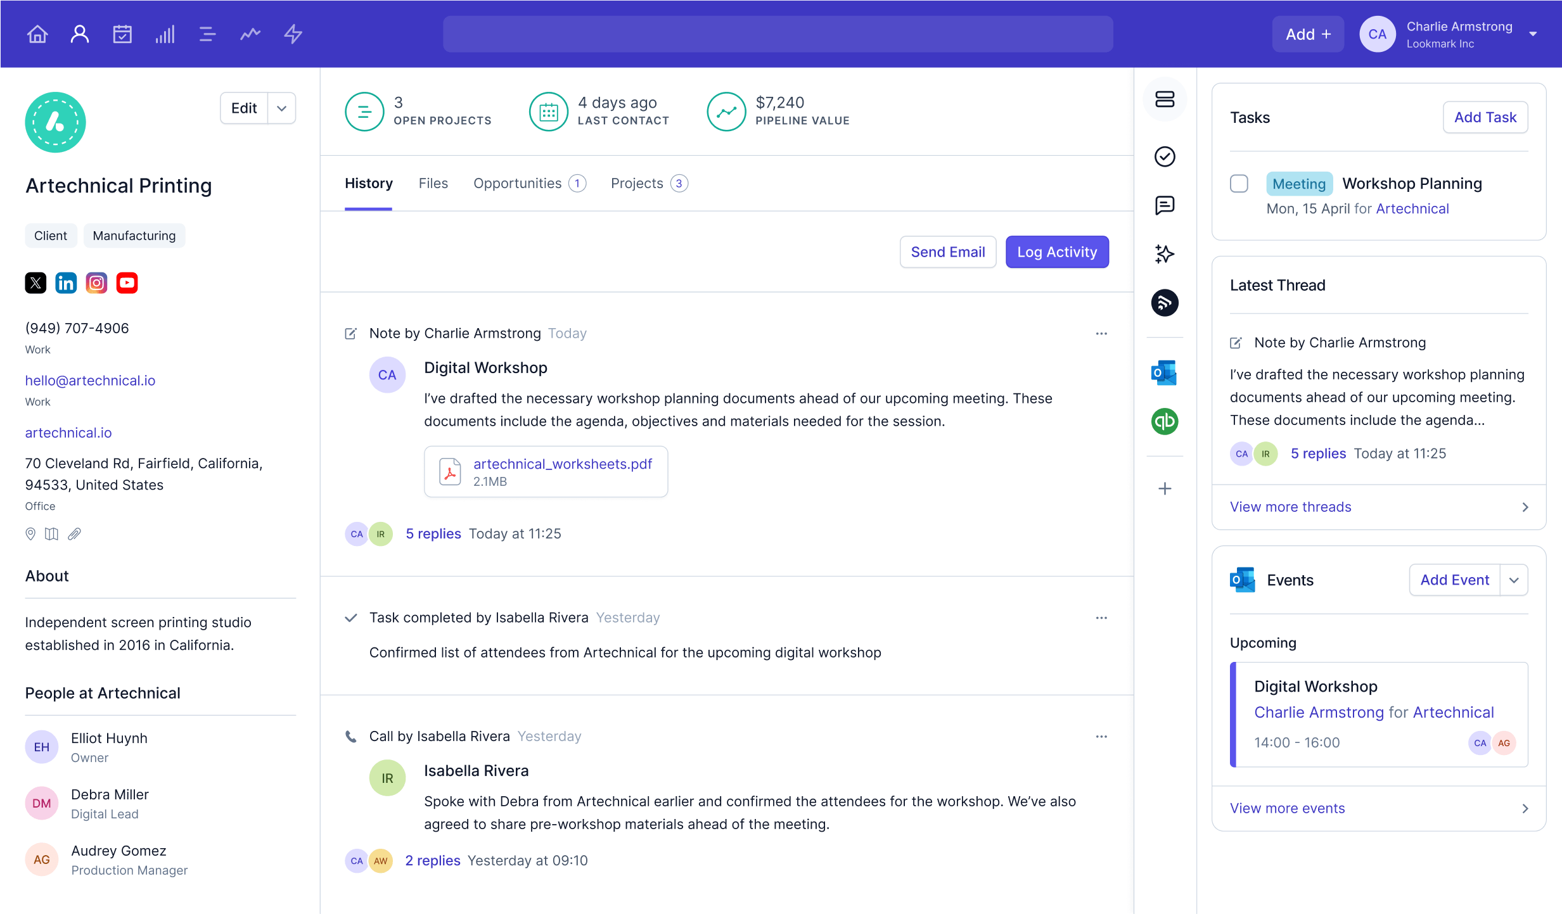Viewport: 1562px width, 914px height.
Task: Expand the Edit button dropdown arrow
Action: 281,106
